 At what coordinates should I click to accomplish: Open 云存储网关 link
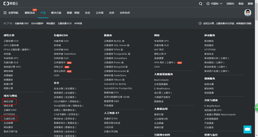[59, 62]
